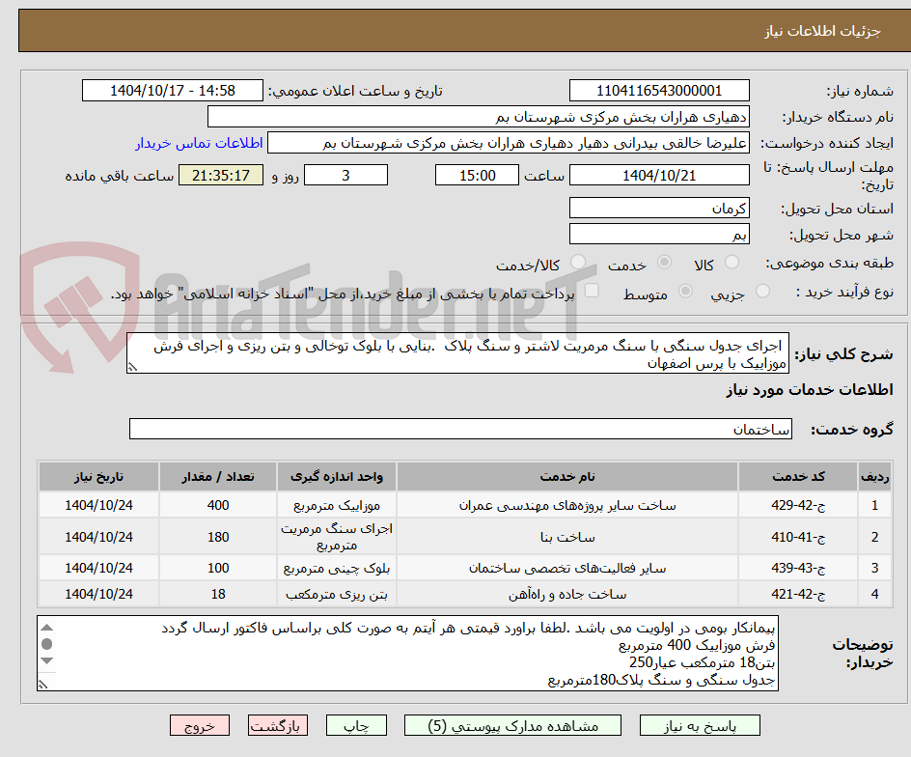
Task: Click the quantity cell showing 100
Action: coord(218,568)
